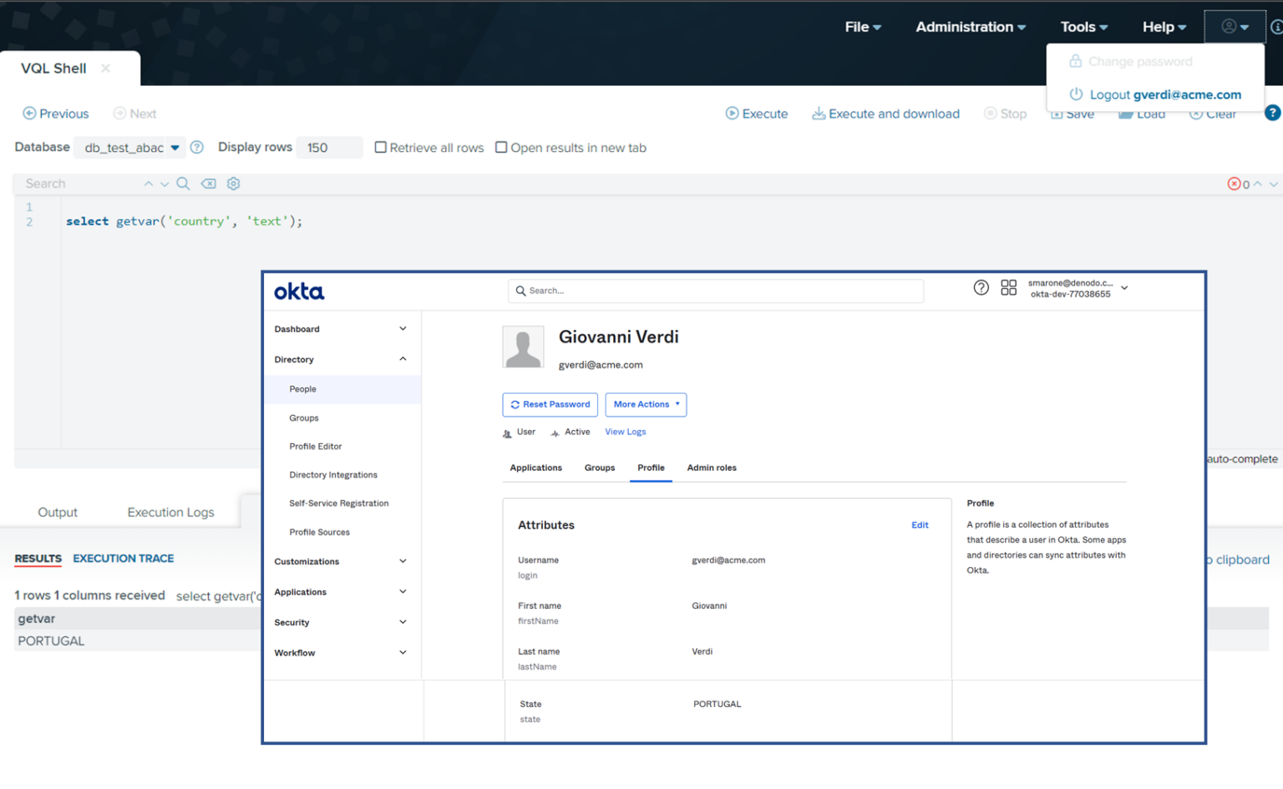Expand the Security section in Okta sidebar

tap(340, 622)
